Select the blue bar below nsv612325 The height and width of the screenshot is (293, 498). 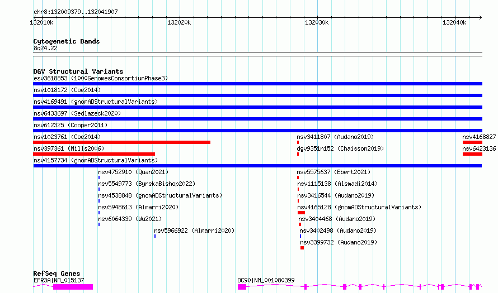[257, 131]
